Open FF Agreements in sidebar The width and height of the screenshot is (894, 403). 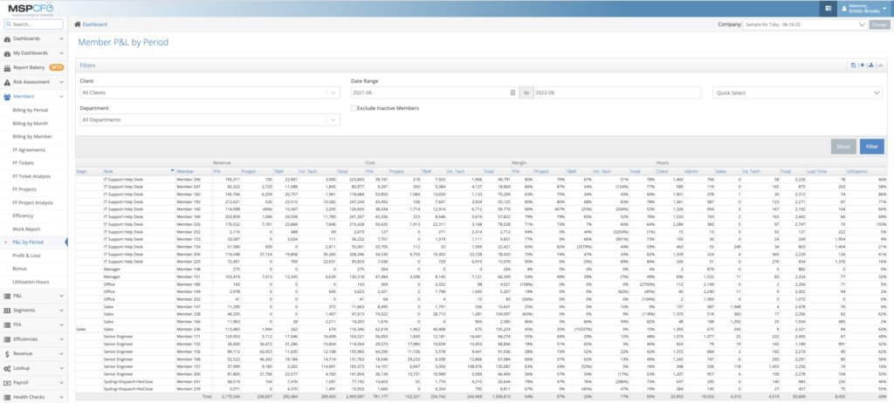tap(29, 150)
